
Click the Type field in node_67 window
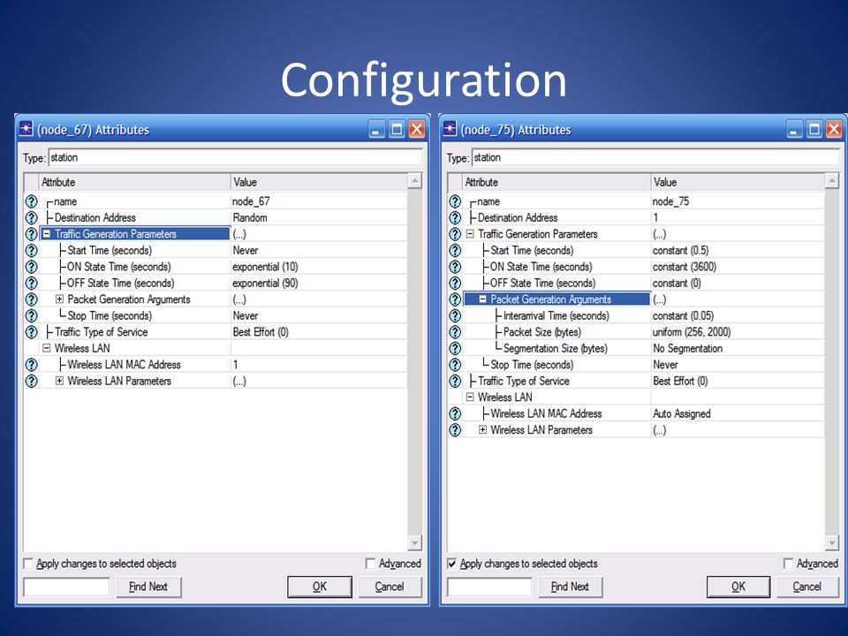(235, 157)
